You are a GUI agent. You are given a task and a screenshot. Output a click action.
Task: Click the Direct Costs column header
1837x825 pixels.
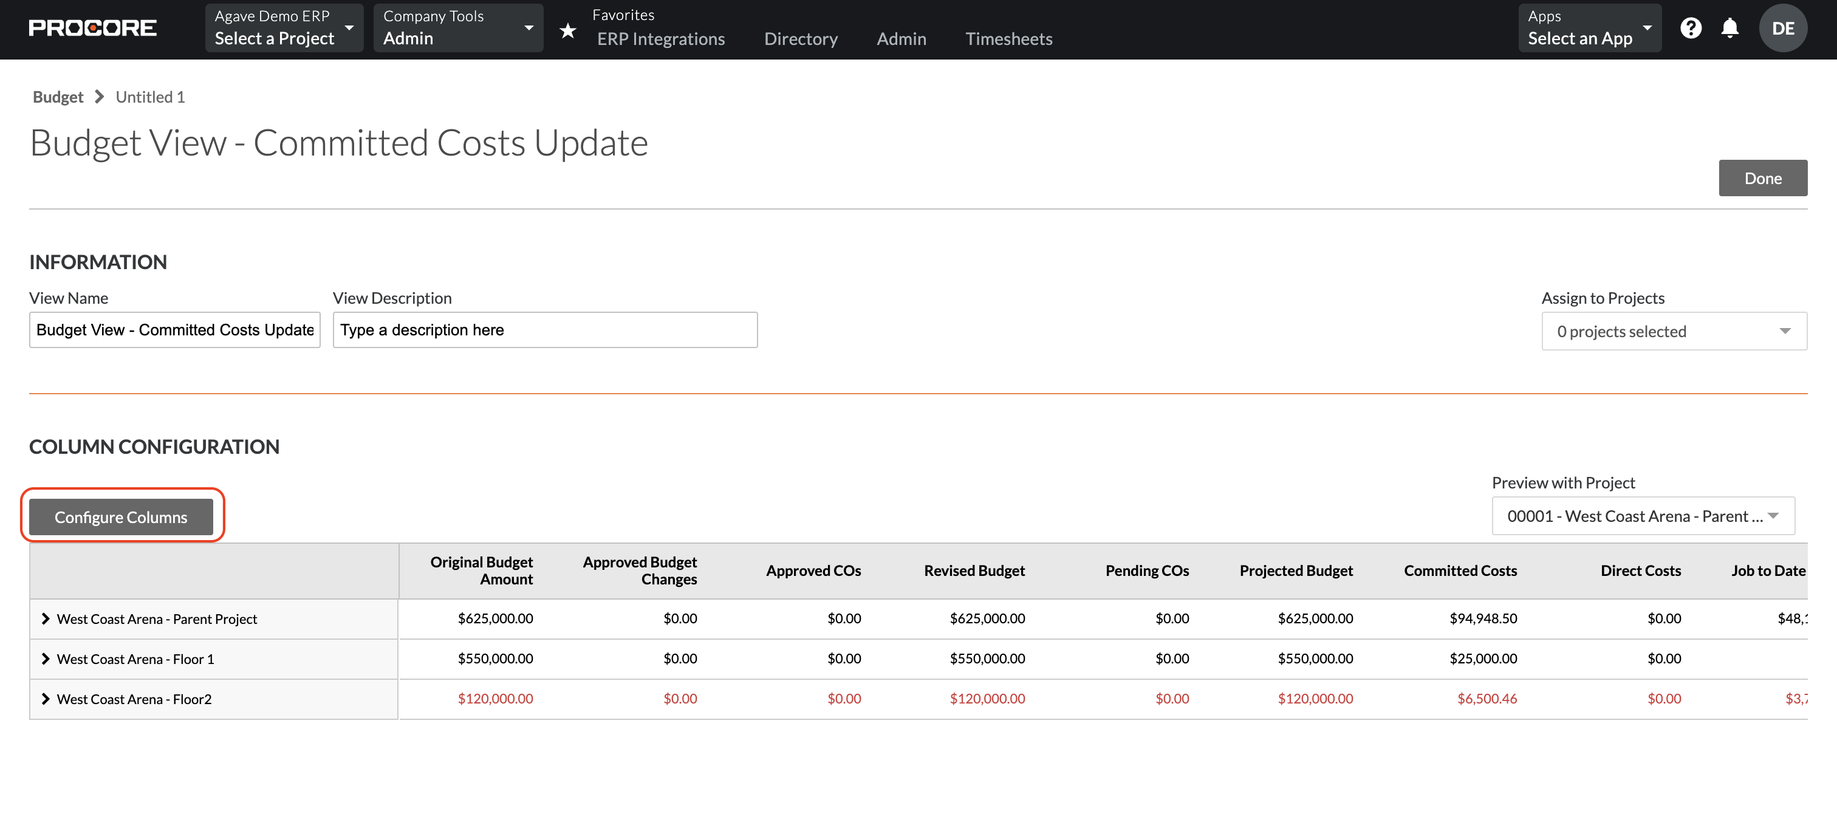click(x=1640, y=570)
